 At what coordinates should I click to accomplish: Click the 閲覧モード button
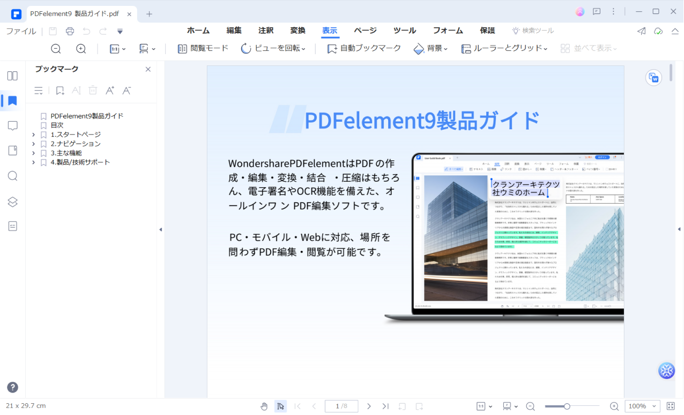203,48
